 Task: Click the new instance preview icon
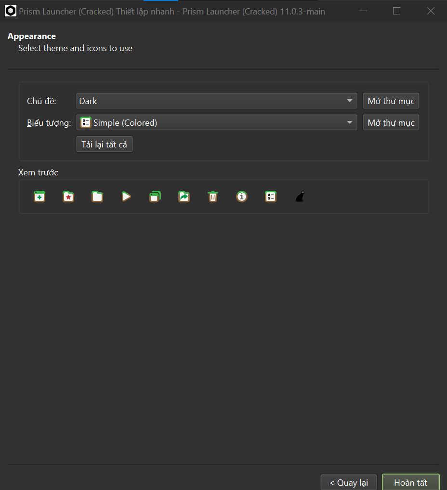point(39,197)
